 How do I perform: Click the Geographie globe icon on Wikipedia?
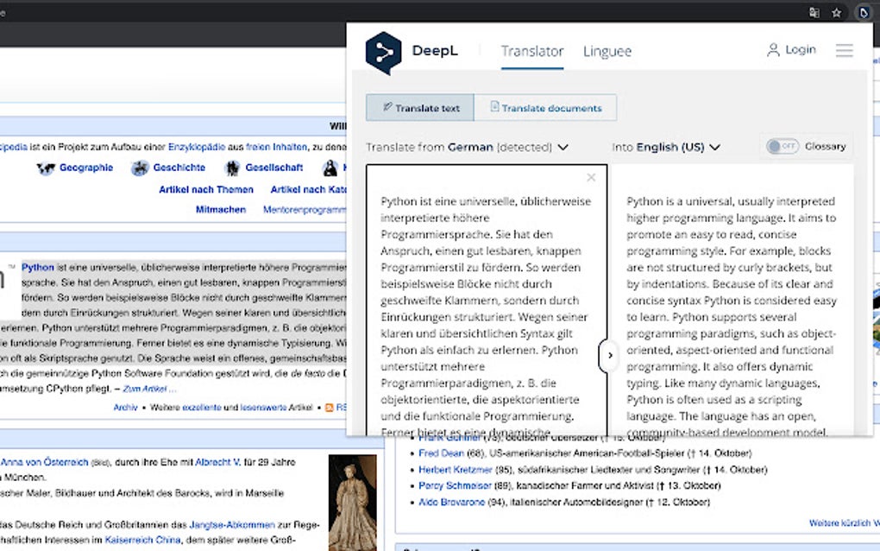pyautogui.click(x=46, y=168)
